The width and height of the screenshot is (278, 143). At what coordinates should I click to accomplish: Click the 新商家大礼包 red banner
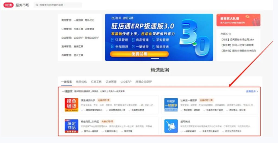238,20
